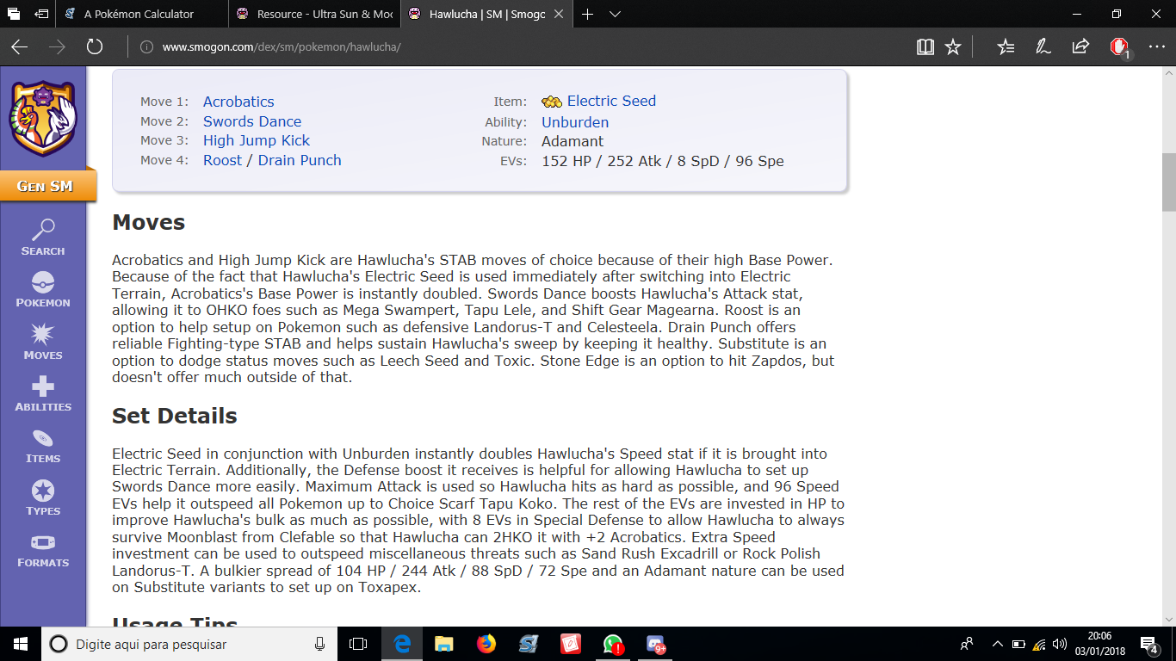Screen dimensions: 1176x661
Task: Open the Swords Dance move link
Action: click(x=252, y=121)
